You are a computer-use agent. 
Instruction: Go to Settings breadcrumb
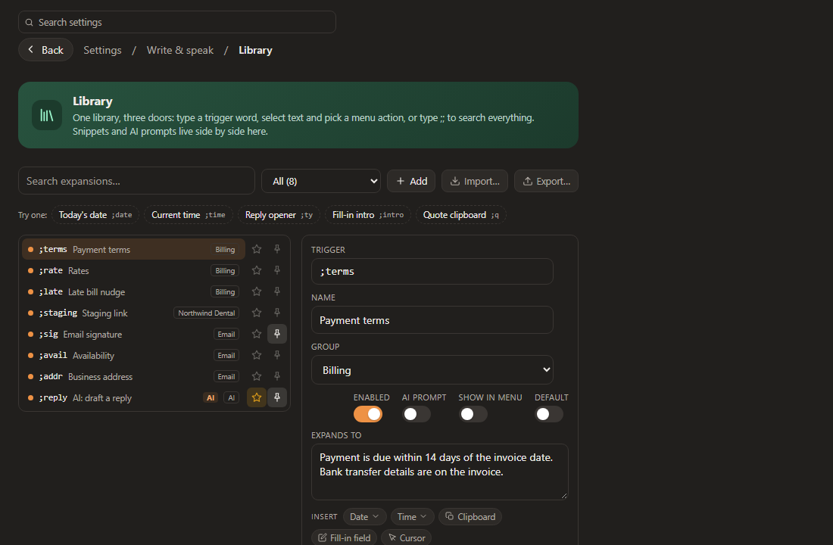click(x=102, y=50)
